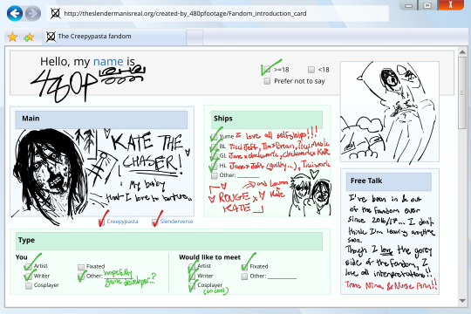Click the favicon on the Creepypasta fandom tab
Viewport: 471px width, 314px height.
click(x=51, y=37)
